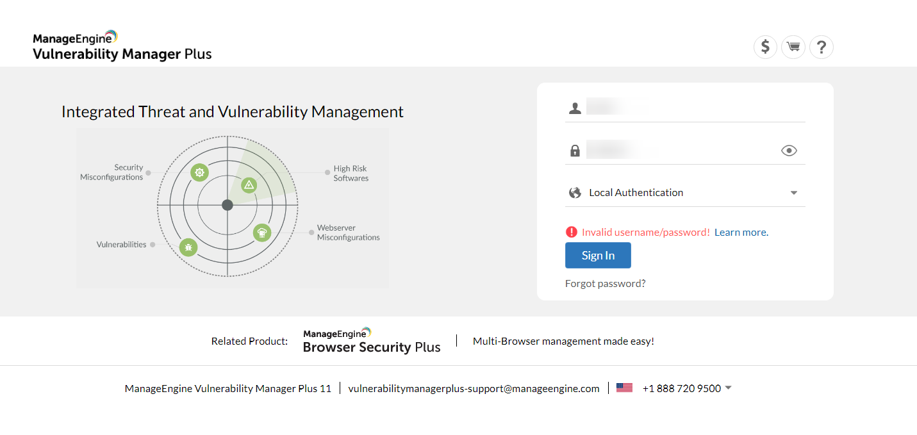Open the Browser Security Plus product logo
The image size is (917, 435).
pos(372,341)
